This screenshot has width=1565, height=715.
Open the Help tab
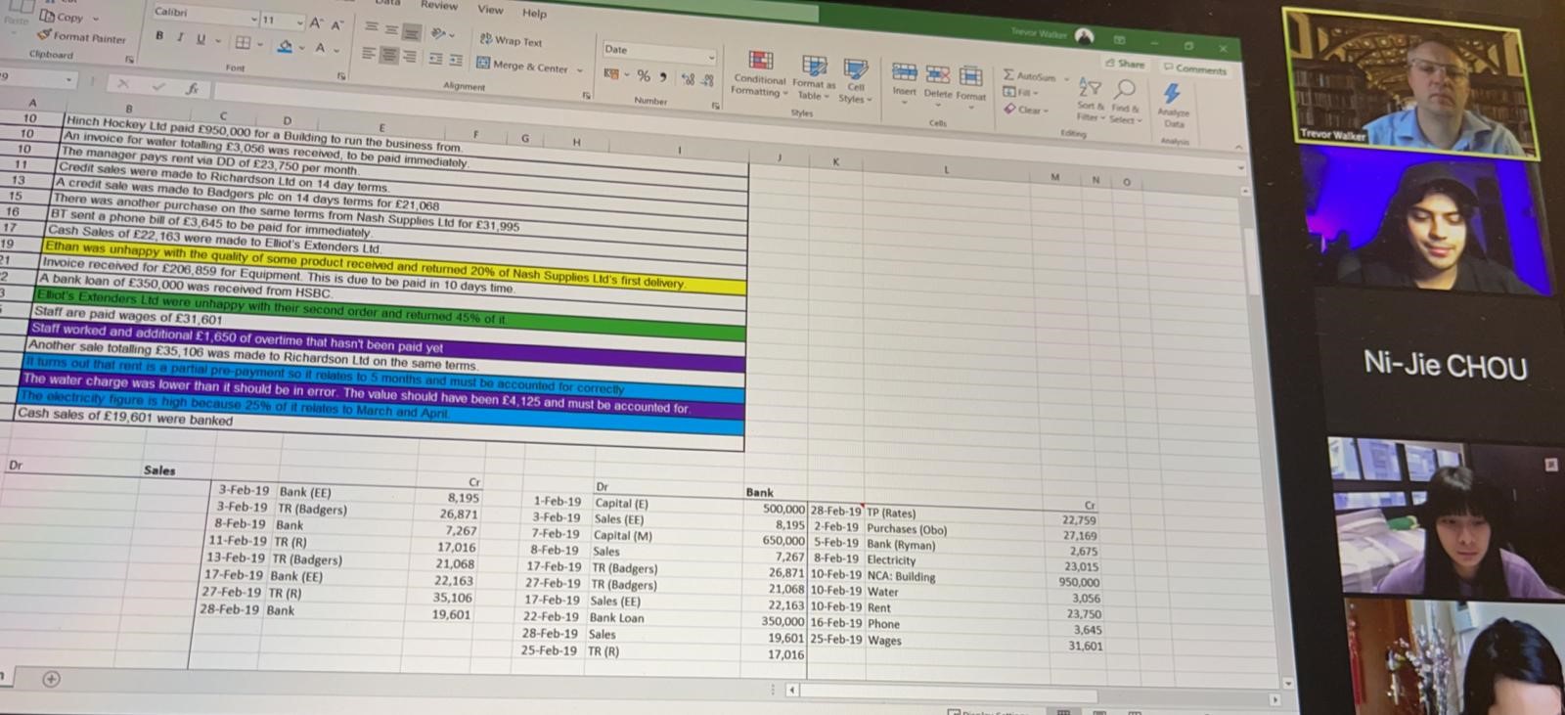pos(534,13)
